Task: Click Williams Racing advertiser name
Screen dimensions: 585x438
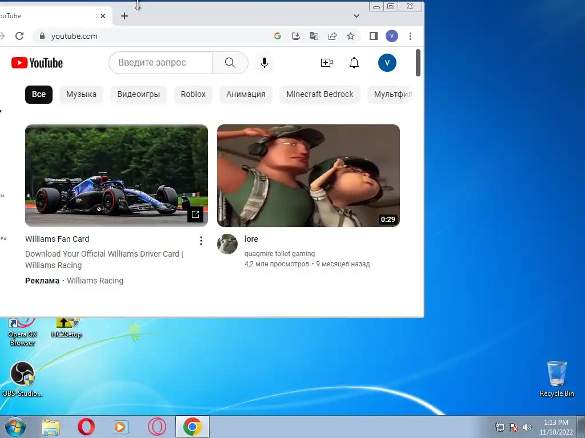Action: 95,281
